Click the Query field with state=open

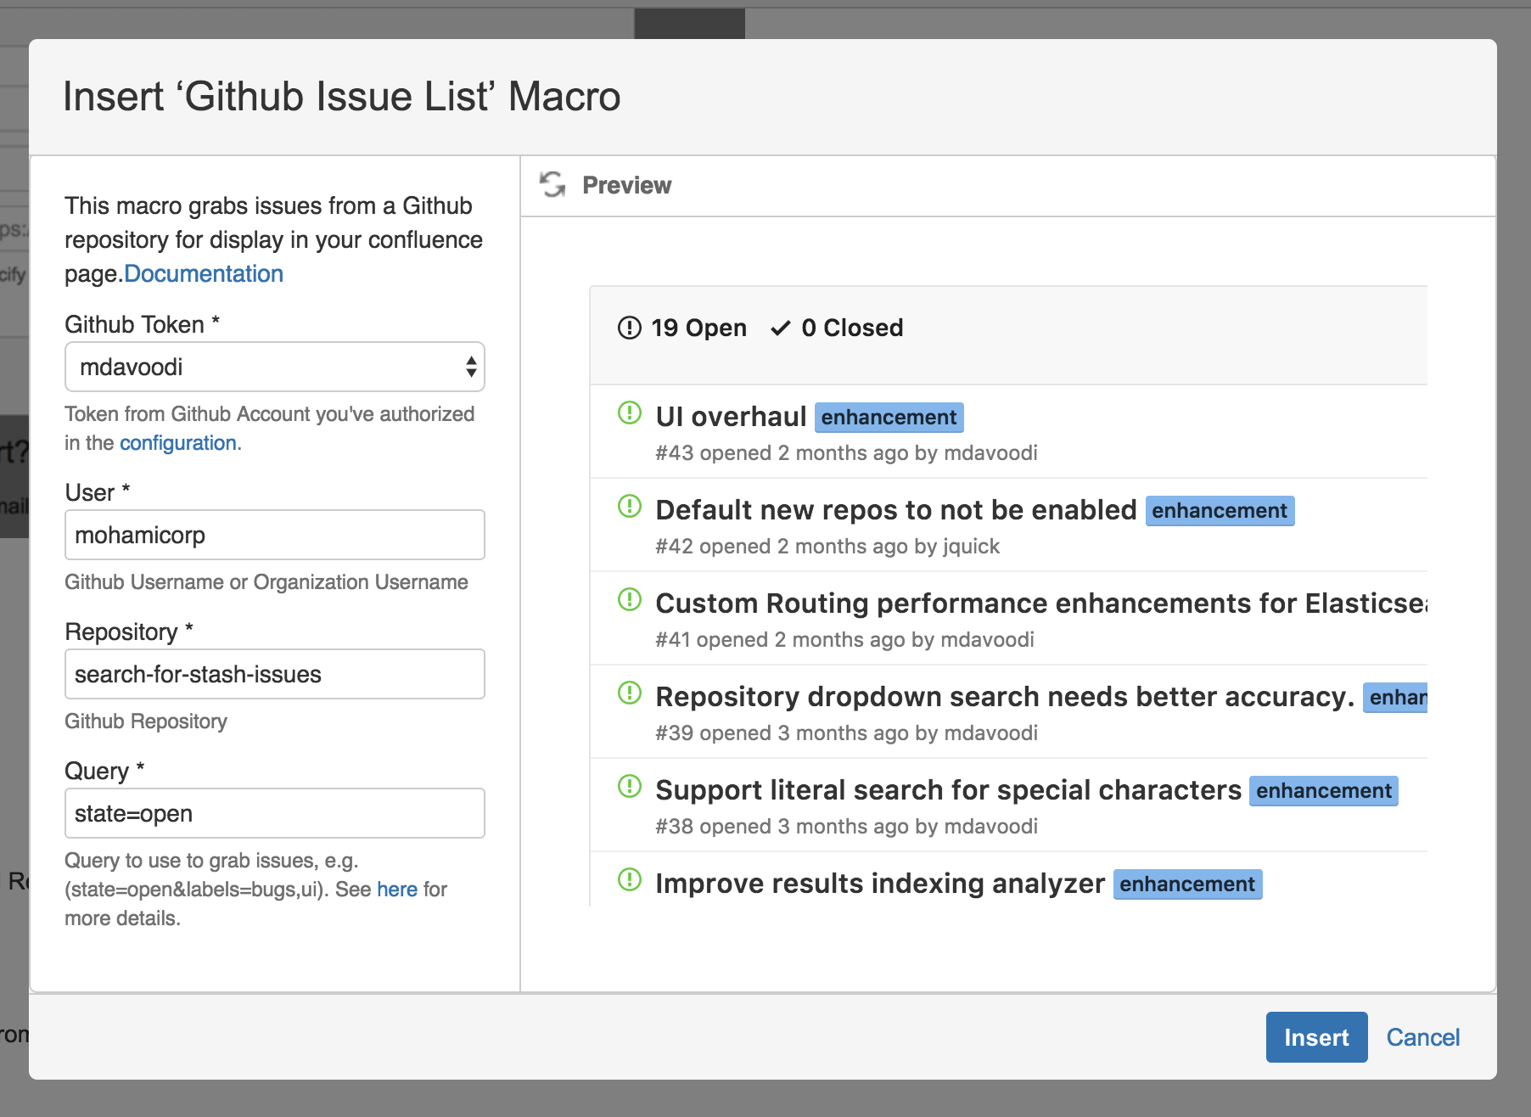pyautogui.click(x=275, y=813)
